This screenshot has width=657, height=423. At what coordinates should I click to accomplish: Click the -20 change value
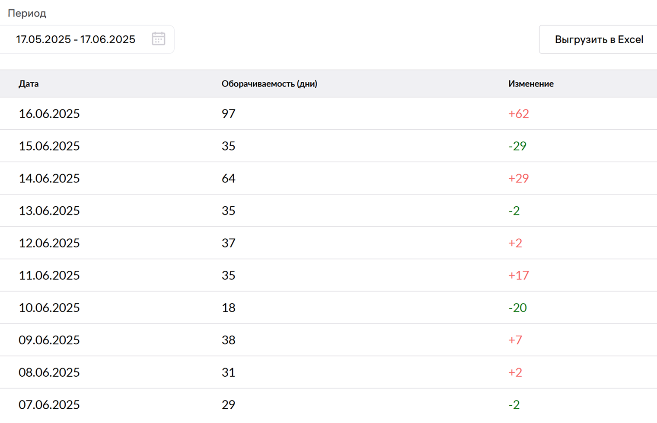[x=517, y=308]
